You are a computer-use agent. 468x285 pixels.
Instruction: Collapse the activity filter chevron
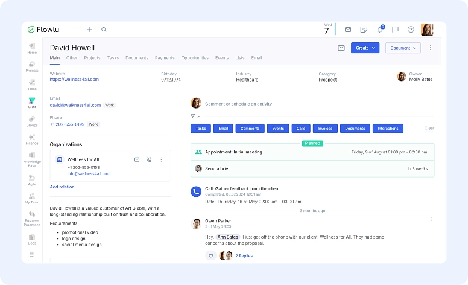click(x=199, y=117)
